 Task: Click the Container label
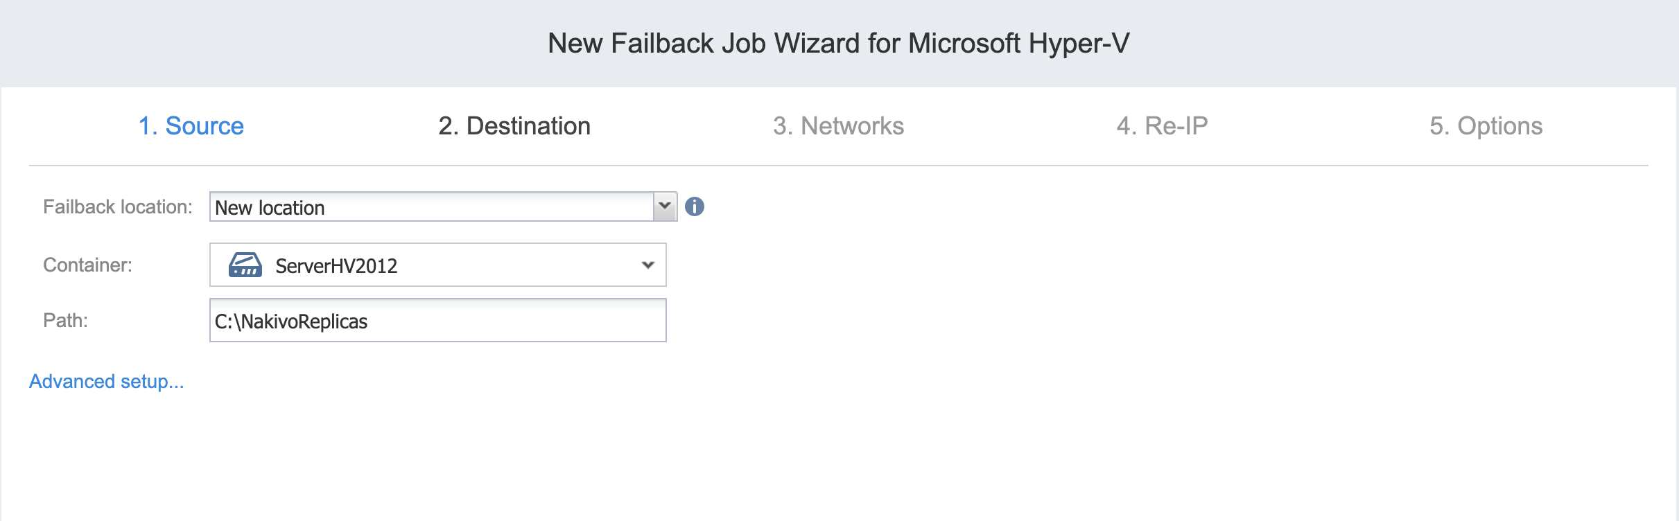click(87, 265)
